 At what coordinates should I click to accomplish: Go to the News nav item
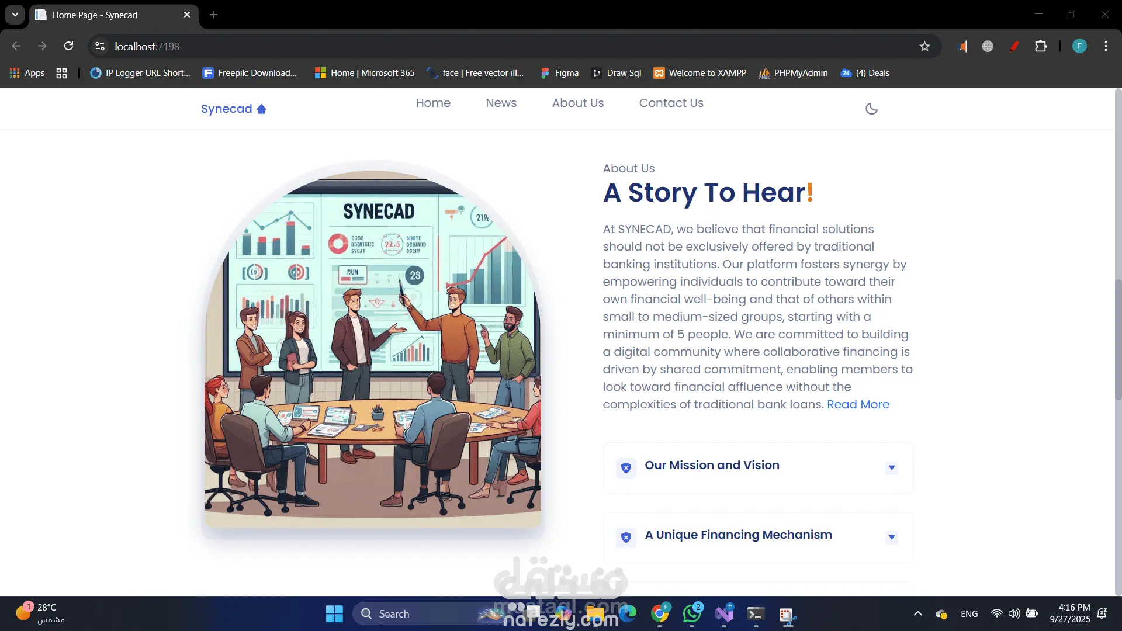click(501, 103)
